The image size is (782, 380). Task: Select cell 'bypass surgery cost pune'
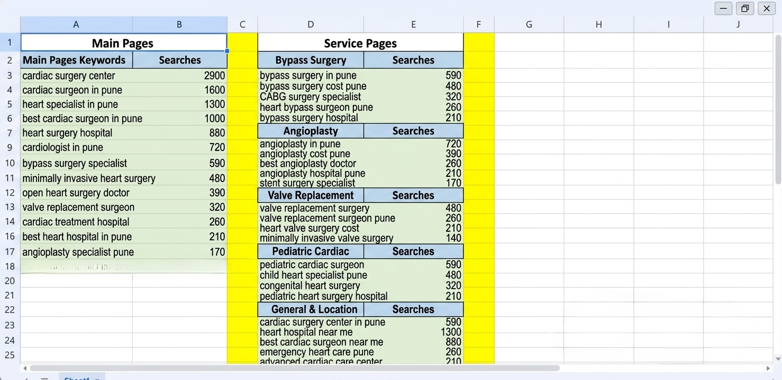[313, 86]
